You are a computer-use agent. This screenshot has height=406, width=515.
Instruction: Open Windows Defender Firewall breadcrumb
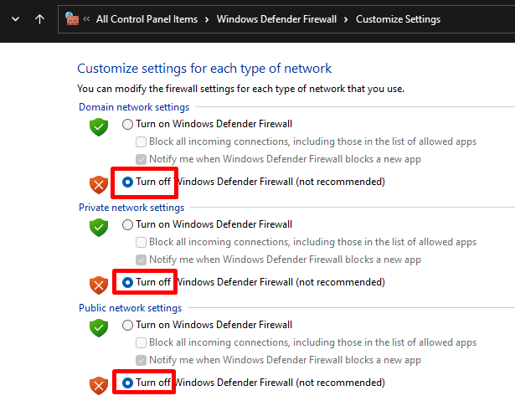click(277, 18)
